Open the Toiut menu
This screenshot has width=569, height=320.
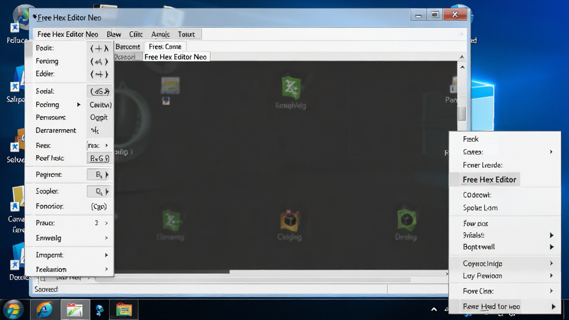(x=186, y=34)
